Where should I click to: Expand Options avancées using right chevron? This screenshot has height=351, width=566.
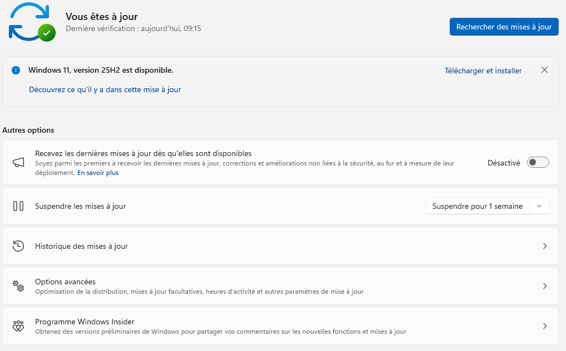click(x=544, y=286)
